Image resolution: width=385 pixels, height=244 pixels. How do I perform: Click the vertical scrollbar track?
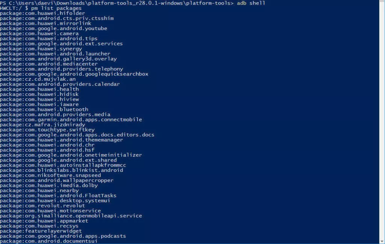tap(382, 120)
